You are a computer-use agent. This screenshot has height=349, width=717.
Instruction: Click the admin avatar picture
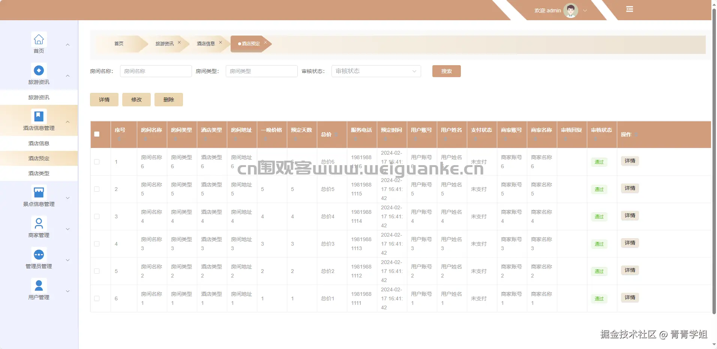pyautogui.click(x=571, y=10)
